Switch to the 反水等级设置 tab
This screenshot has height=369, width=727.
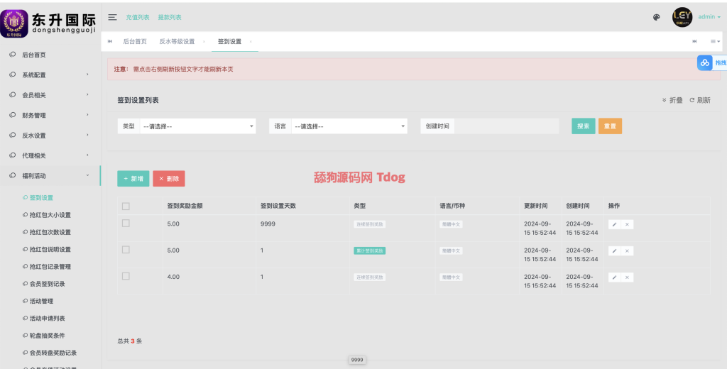[177, 41]
